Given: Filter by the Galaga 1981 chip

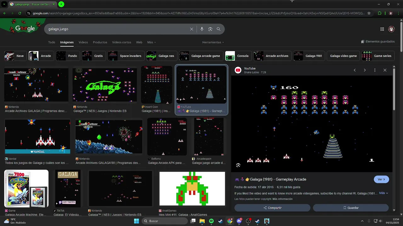Looking at the screenshot, I should (309, 56).
